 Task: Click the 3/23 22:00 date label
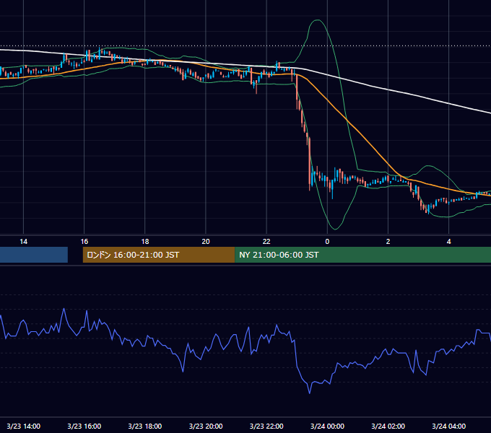(x=266, y=426)
